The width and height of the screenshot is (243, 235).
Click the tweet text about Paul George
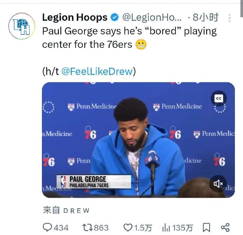tap(129, 38)
